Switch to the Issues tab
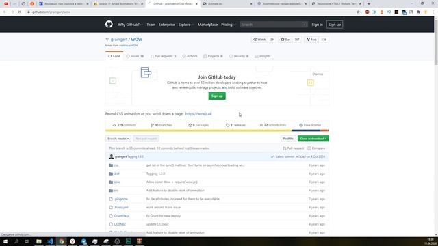The image size is (438, 246). tap(135, 56)
